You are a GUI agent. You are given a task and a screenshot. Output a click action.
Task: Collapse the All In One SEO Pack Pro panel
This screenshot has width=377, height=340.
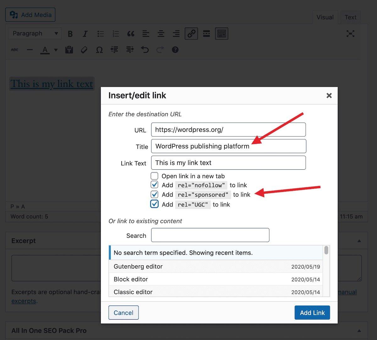click(359, 331)
